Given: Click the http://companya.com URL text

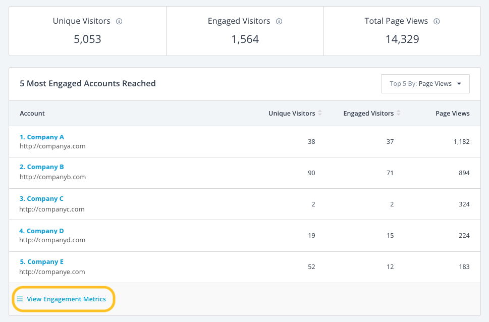Looking at the screenshot, I should pos(52,146).
